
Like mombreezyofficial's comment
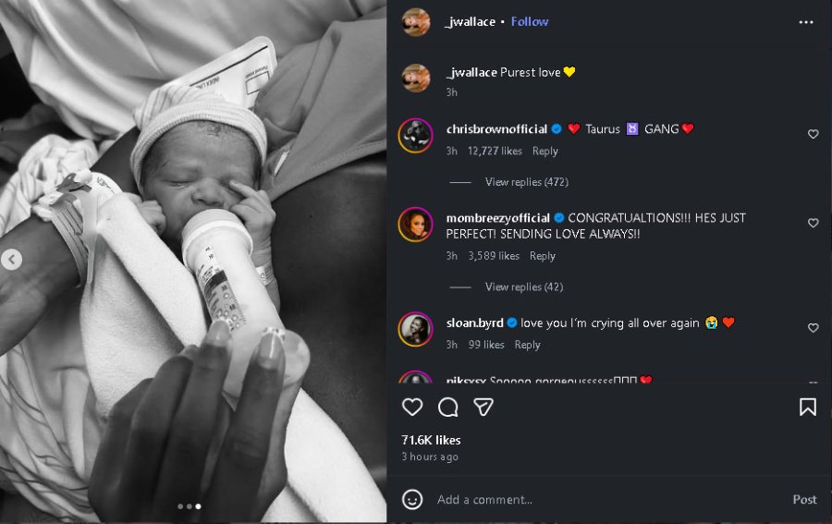point(814,223)
